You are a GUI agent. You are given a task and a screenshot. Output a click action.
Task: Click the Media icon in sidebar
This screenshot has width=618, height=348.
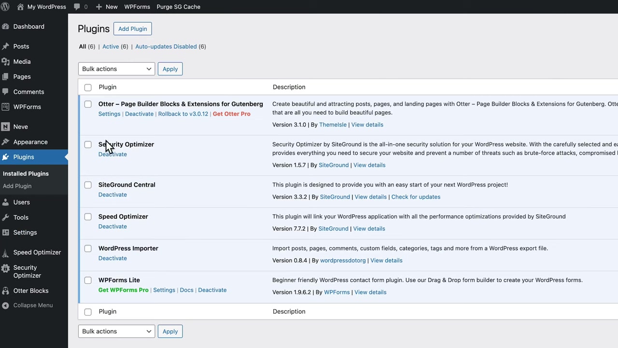pos(5,62)
